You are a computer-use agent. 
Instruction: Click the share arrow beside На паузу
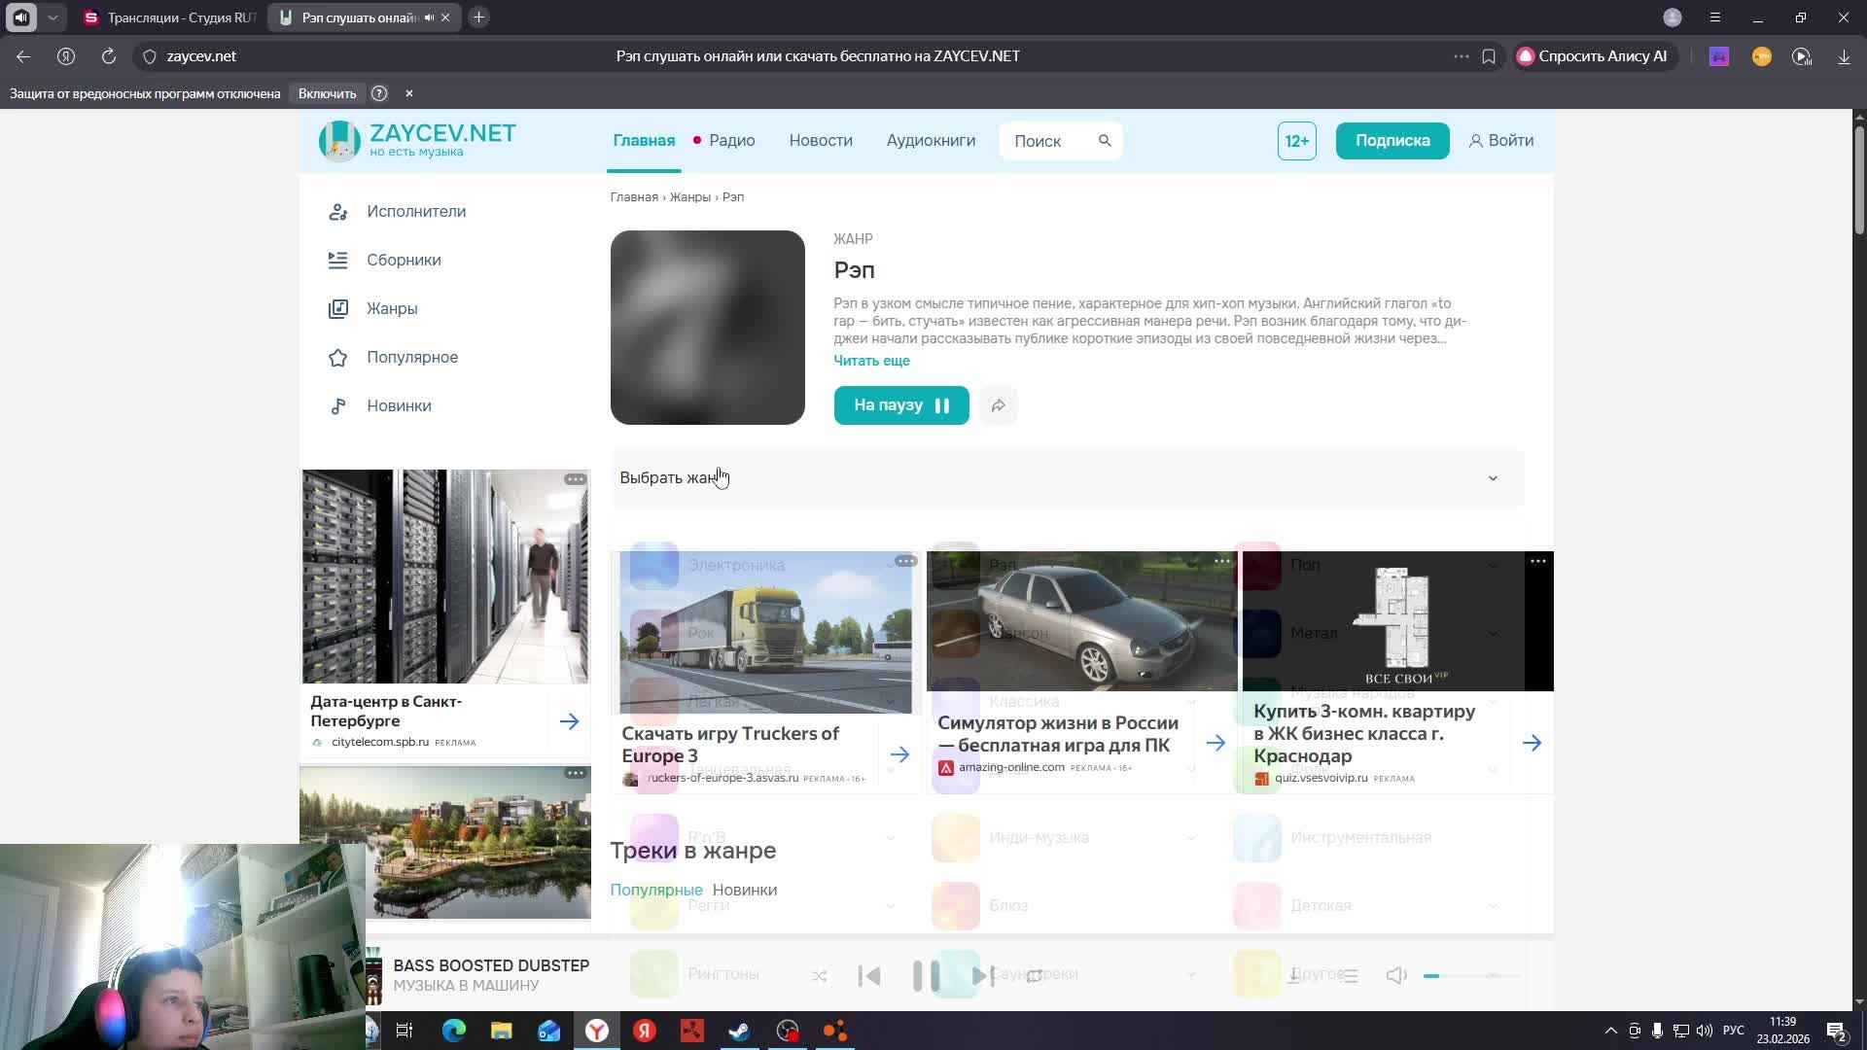pyautogui.click(x=998, y=405)
